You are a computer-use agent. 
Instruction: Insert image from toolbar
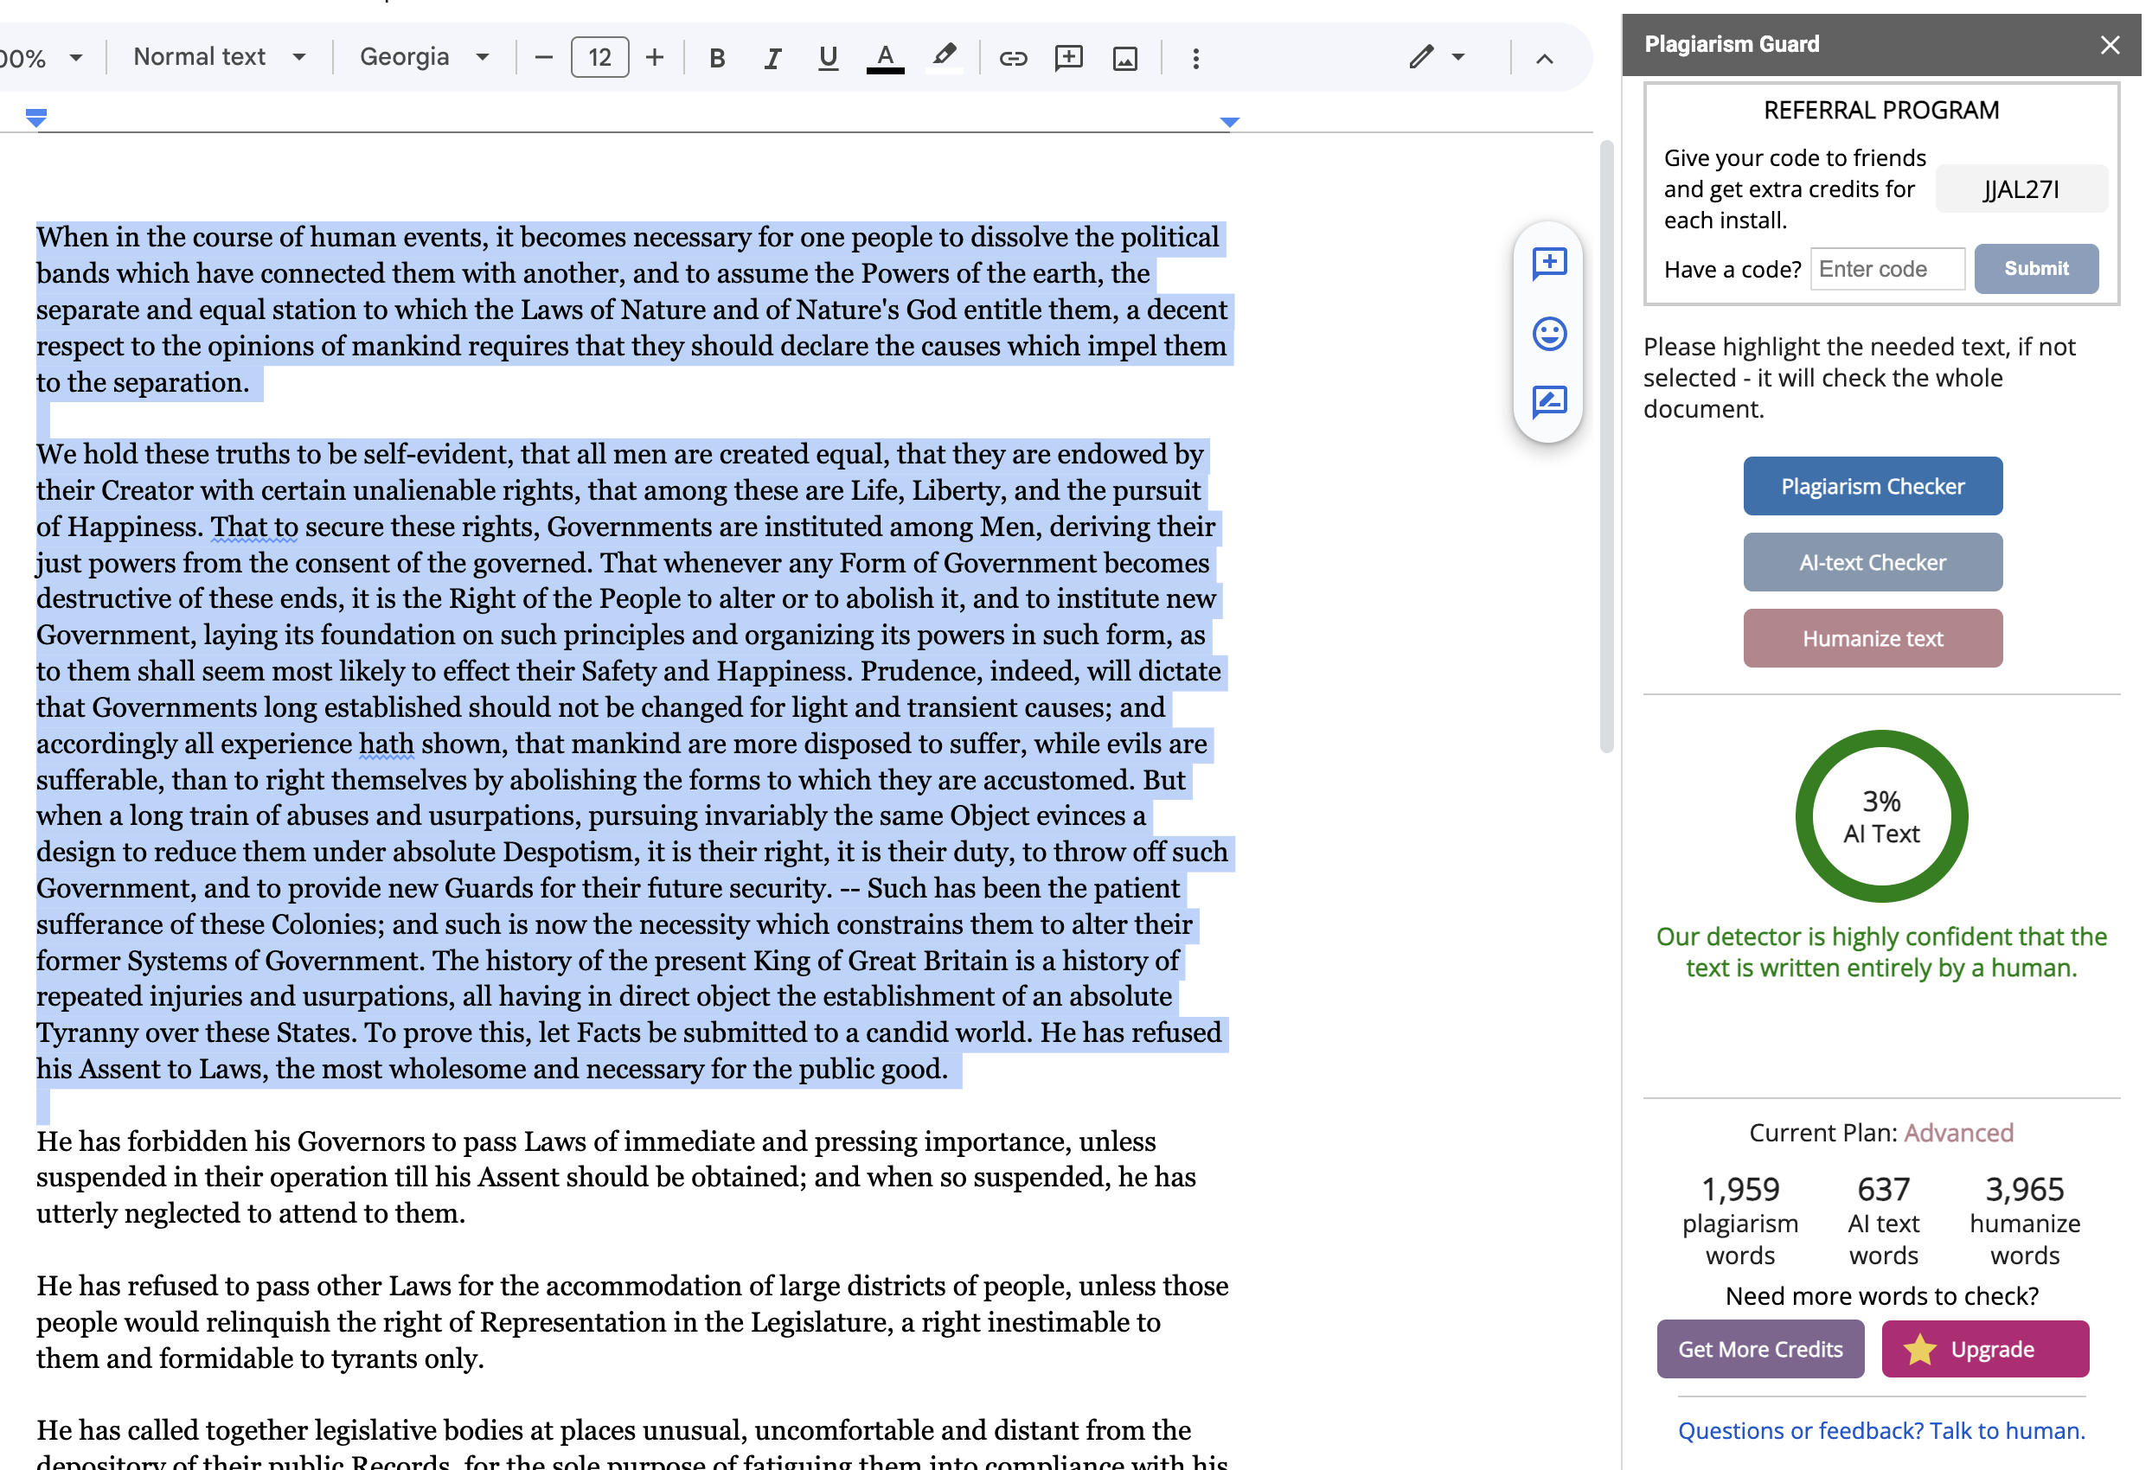pyautogui.click(x=1125, y=58)
